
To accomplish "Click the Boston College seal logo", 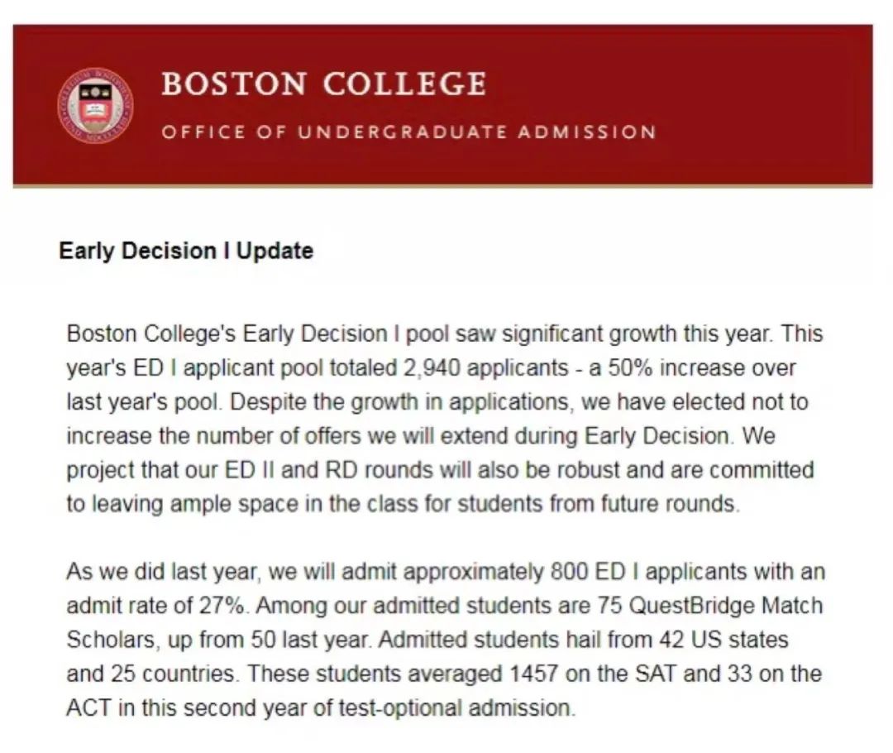I will [95, 104].
